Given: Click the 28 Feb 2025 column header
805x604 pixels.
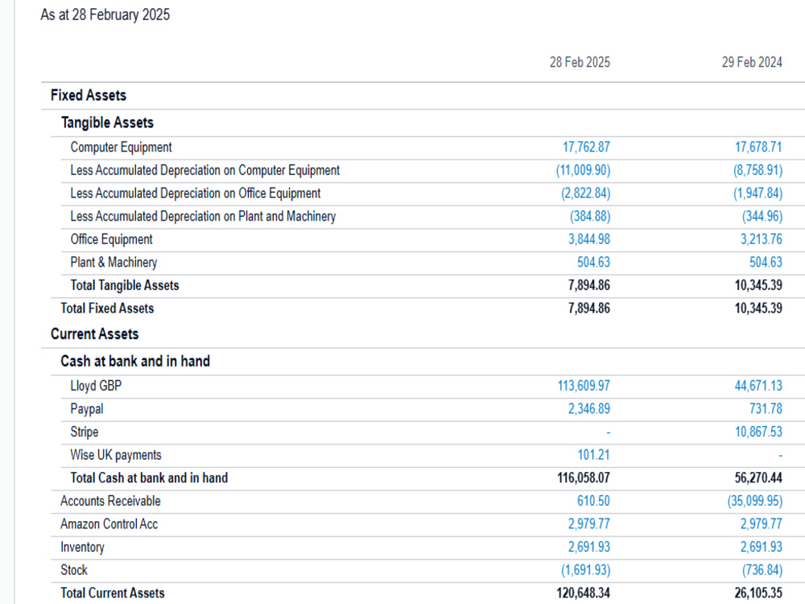Looking at the screenshot, I should pos(580,63).
